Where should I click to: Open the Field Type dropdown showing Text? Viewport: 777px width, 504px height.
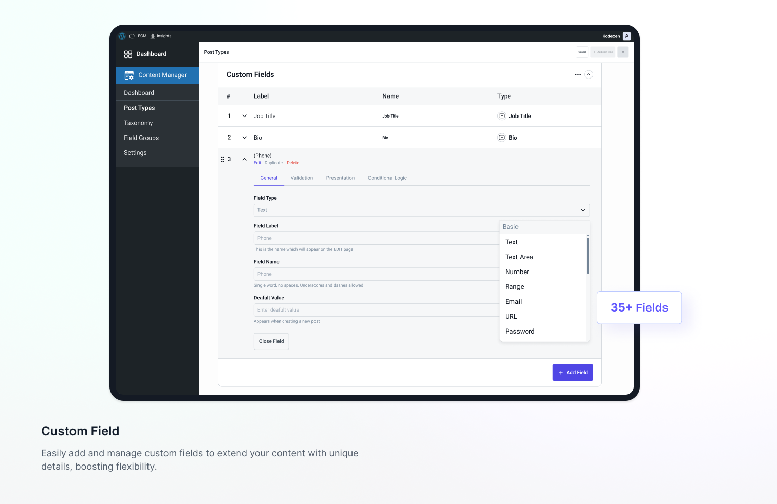pos(421,210)
